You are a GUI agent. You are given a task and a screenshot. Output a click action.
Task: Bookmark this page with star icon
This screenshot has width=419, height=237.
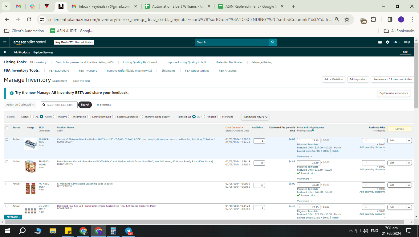pos(347,19)
